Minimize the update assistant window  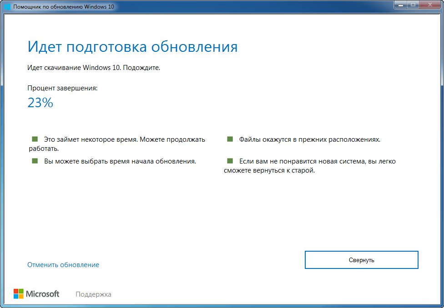click(400, 4)
